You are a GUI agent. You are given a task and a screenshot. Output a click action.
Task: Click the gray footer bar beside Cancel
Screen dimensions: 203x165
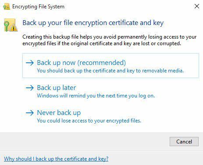point(85,141)
